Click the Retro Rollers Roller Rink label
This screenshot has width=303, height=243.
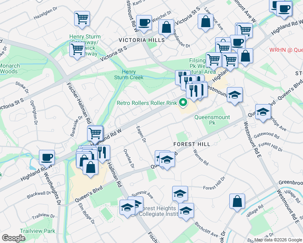[x=147, y=103]
